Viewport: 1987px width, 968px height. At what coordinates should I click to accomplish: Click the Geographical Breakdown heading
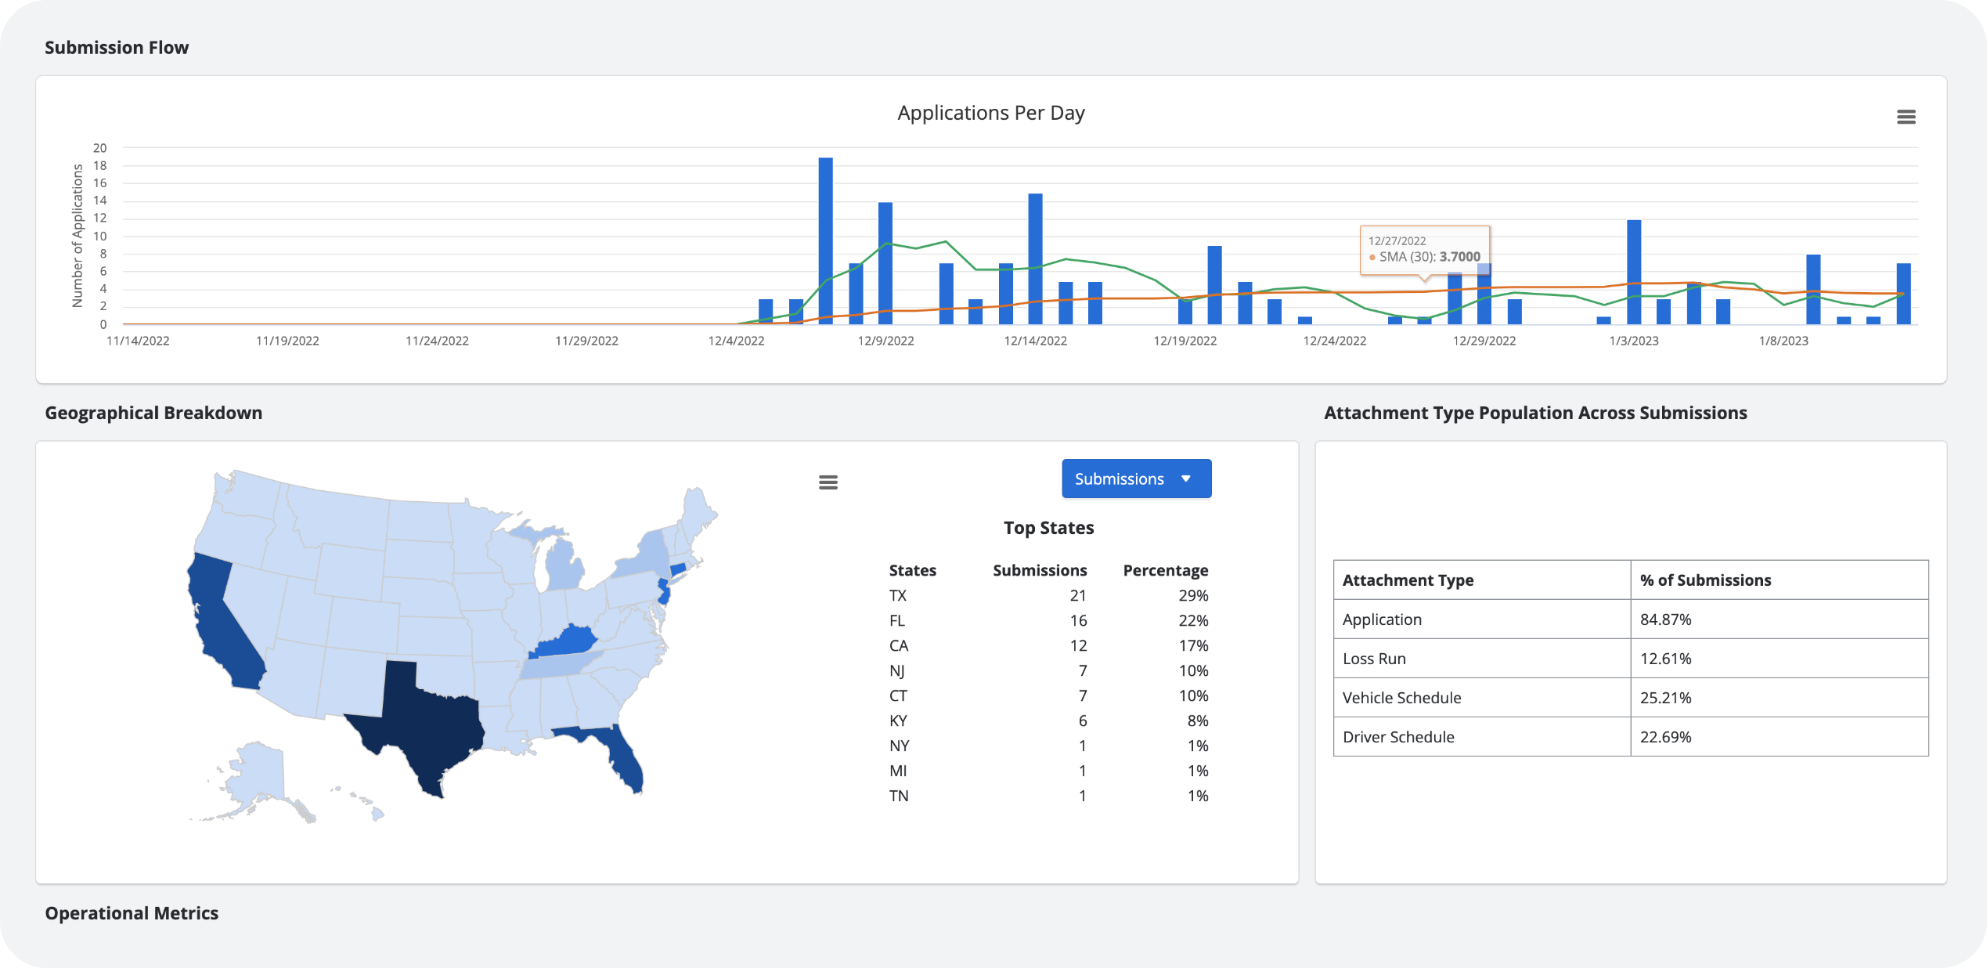(x=153, y=413)
